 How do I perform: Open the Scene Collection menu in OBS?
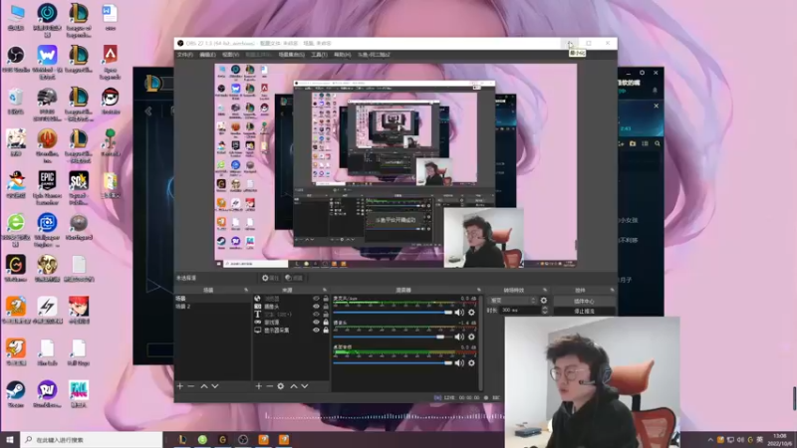(x=291, y=55)
